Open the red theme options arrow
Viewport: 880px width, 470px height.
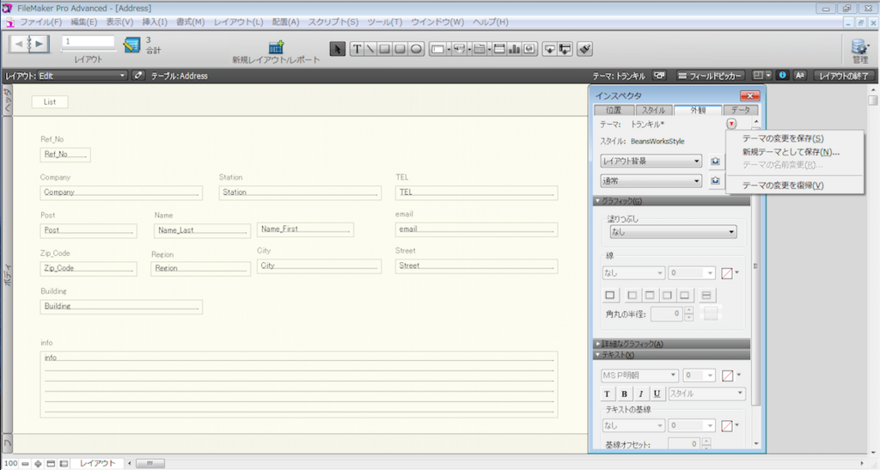click(x=731, y=124)
